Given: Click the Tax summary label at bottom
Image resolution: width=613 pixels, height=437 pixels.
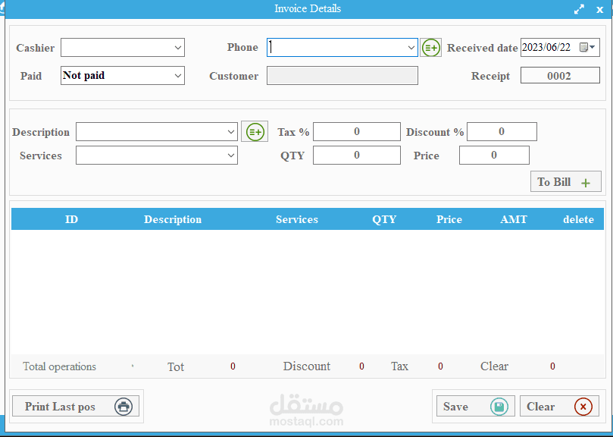Looking at the screenshot, I should click(399, 366).
